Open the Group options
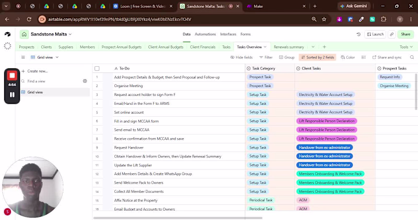The height and width of the screenshot is (220, 418). (x=286, y=57)
